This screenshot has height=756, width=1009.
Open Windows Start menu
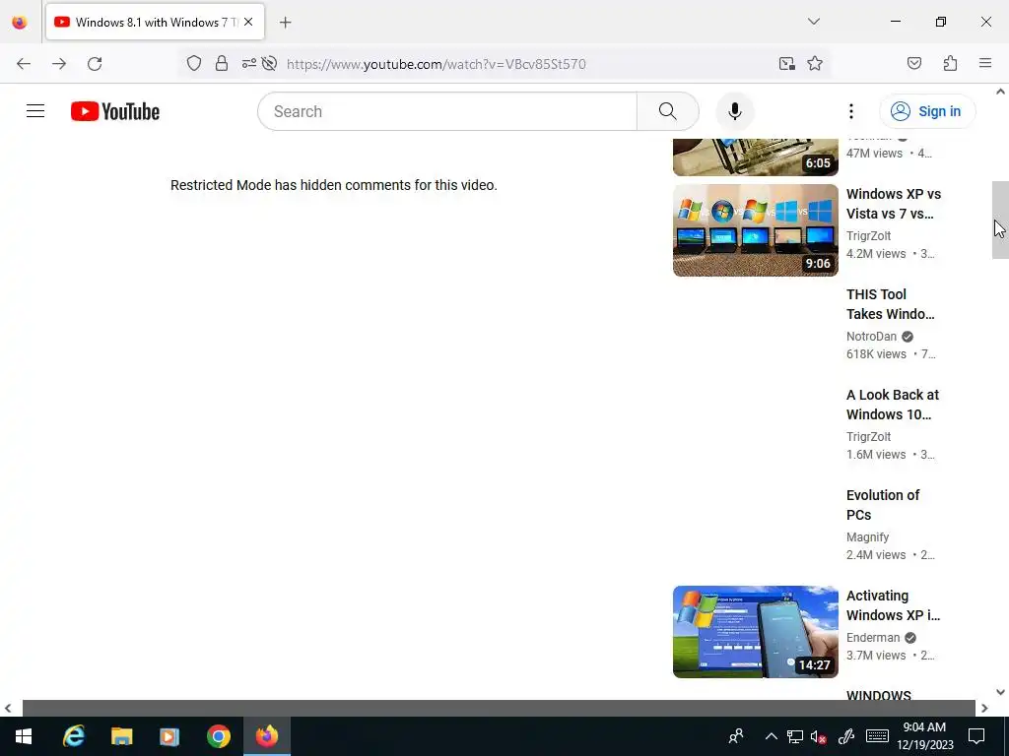click(x=24, y=736)
